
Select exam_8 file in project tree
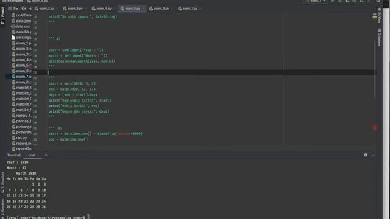click(x=21, y=82)
